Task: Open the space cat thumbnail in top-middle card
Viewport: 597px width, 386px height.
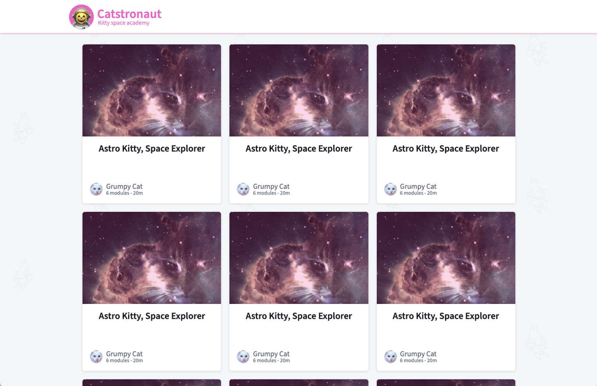Action: [299, 90]
